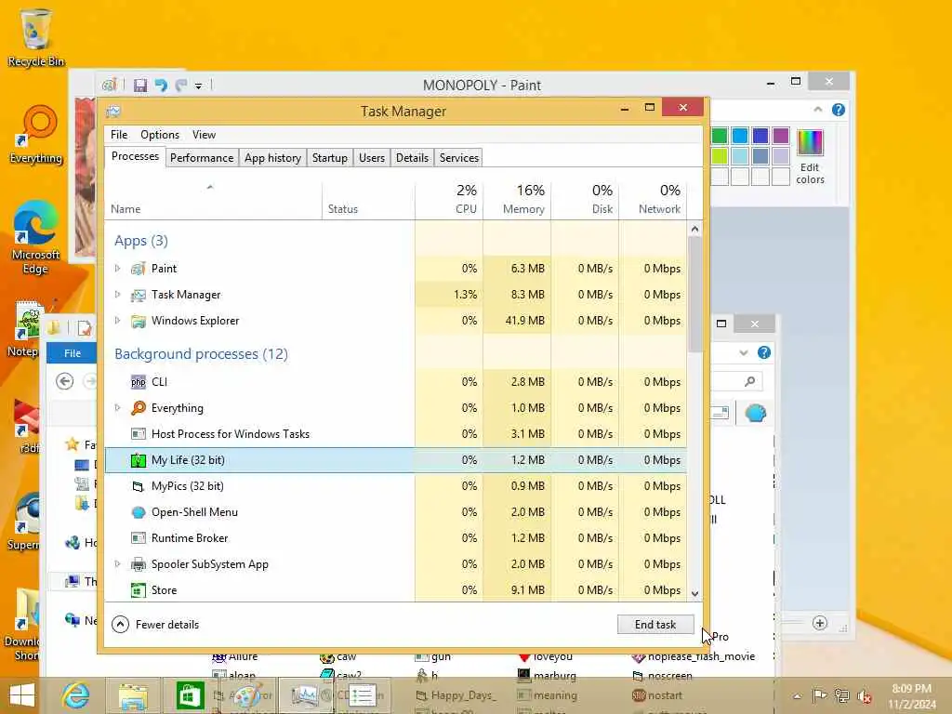
Task: Click the green My Life process icon
Action: point(139,460)
